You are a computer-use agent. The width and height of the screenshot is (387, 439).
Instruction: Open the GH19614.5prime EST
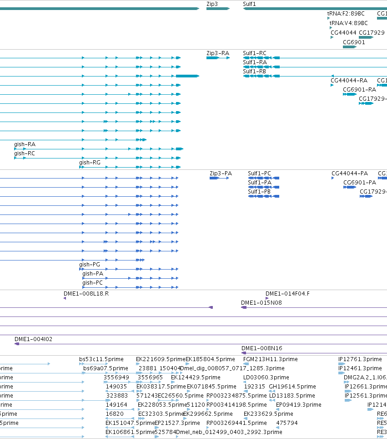tap(272, 391)
